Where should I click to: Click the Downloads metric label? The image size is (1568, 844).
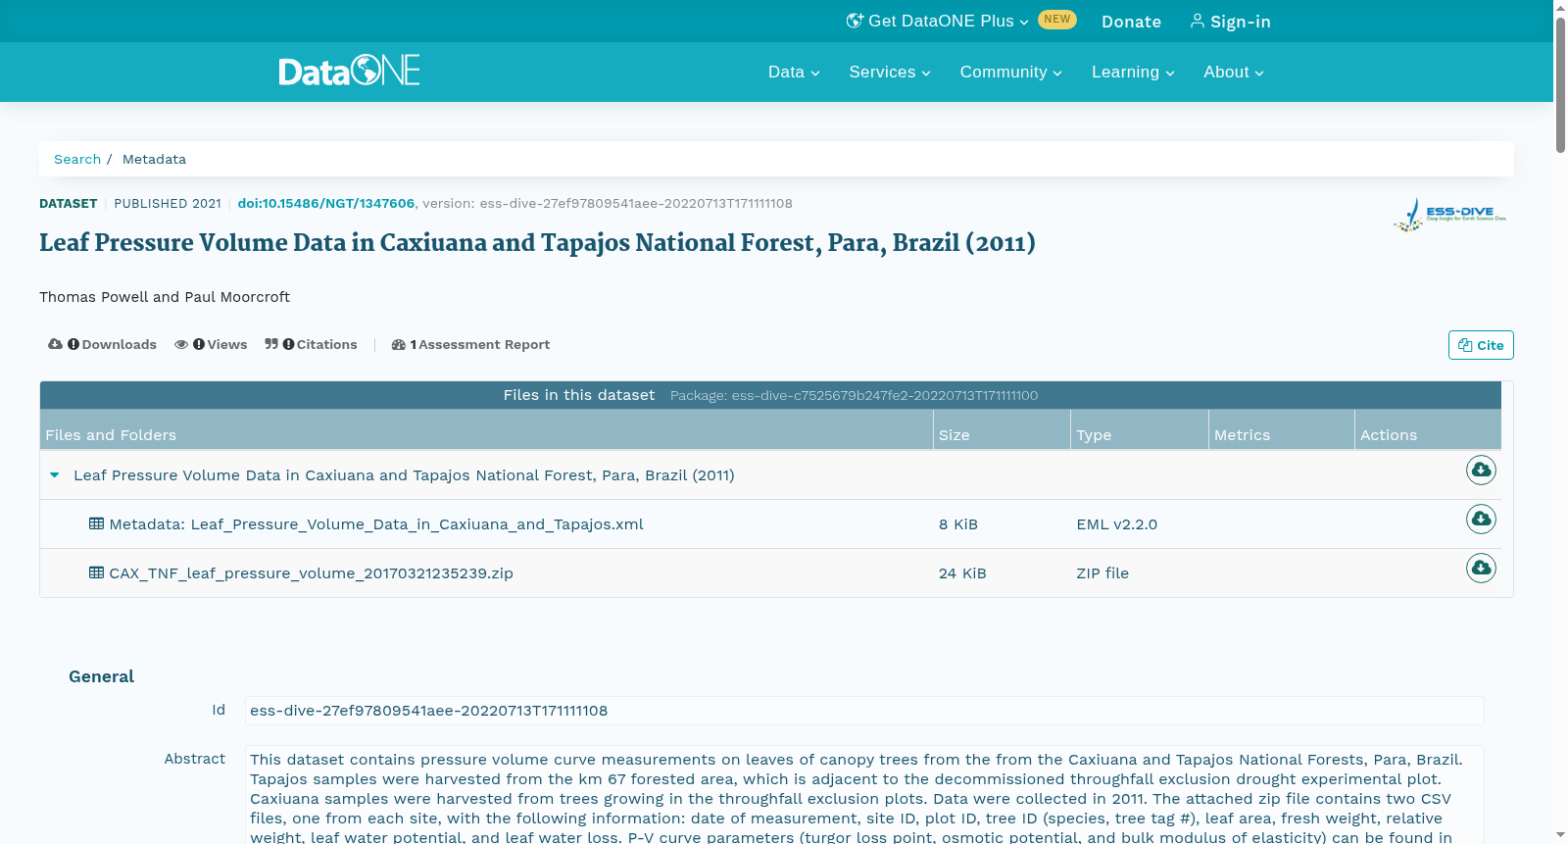click(x=119, y=344)
